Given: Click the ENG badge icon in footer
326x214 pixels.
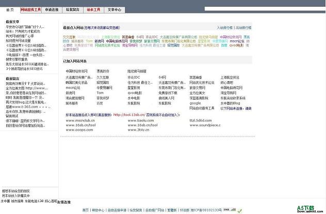Looking at the screenshot, I should pyautogui.click(x=226, y=210).
